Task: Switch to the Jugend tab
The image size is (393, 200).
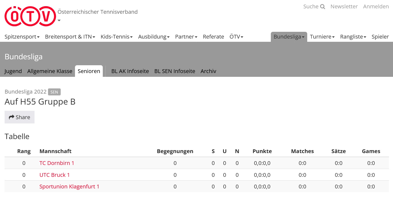Action: click(x=13, y=71)
